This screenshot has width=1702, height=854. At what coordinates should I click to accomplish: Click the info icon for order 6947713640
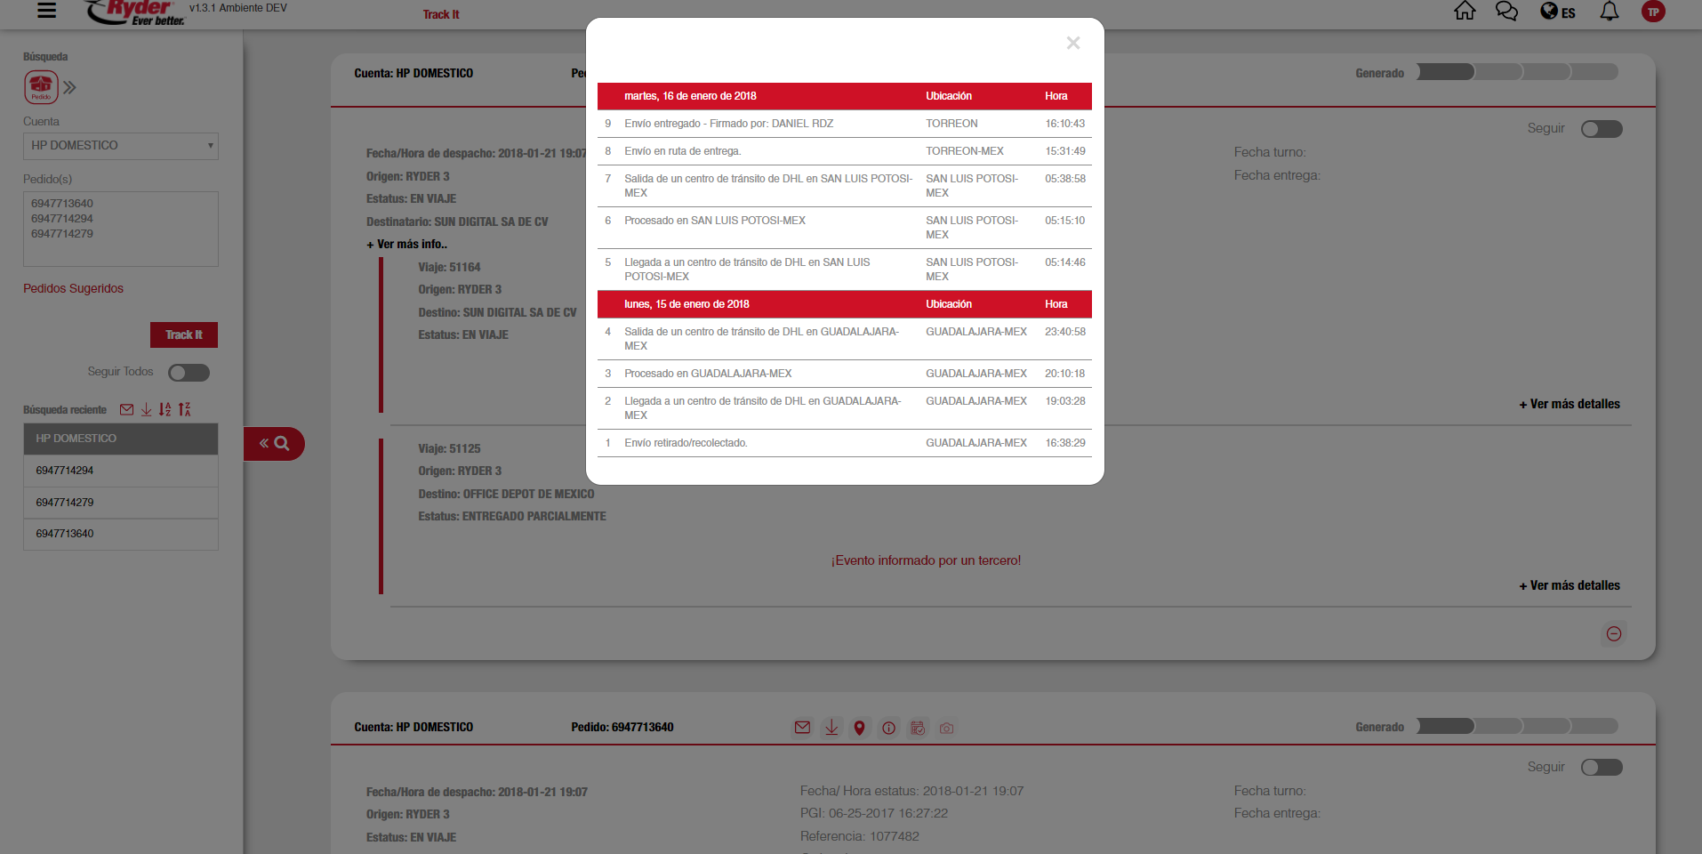888,728
